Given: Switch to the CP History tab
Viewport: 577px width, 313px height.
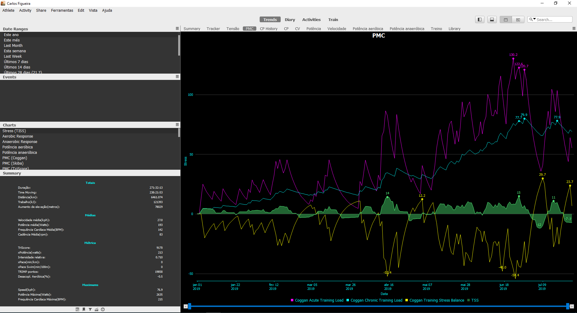Looking at the screenshot, I should tap(269, 29).
